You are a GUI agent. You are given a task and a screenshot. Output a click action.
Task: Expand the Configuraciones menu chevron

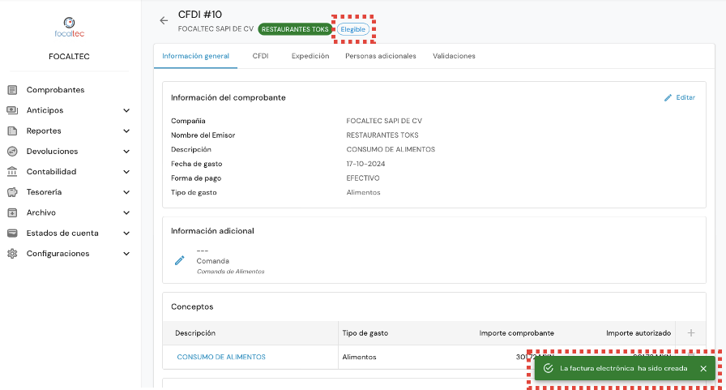(126, 253)
